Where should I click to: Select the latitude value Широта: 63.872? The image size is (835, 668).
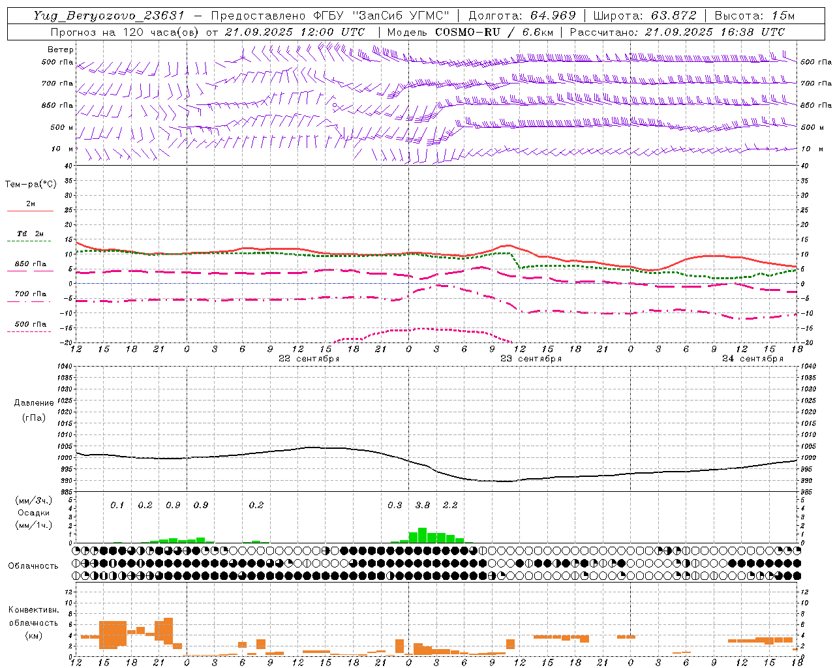tap(645, 16)
